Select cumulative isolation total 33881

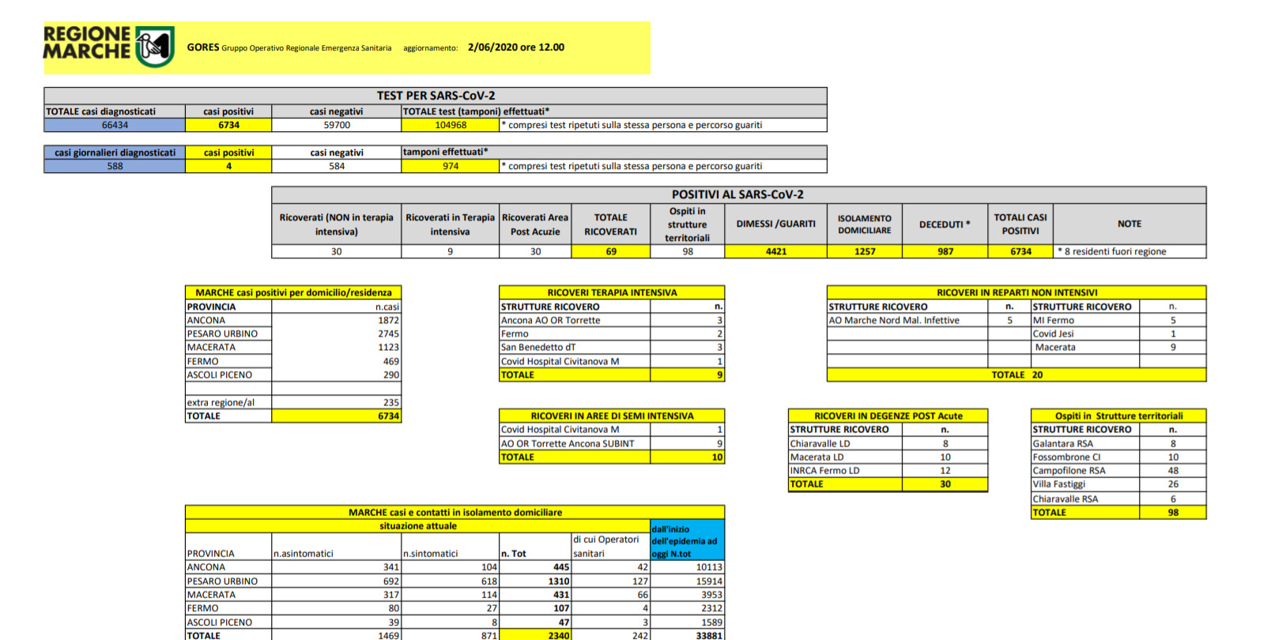tap(709, 635)
